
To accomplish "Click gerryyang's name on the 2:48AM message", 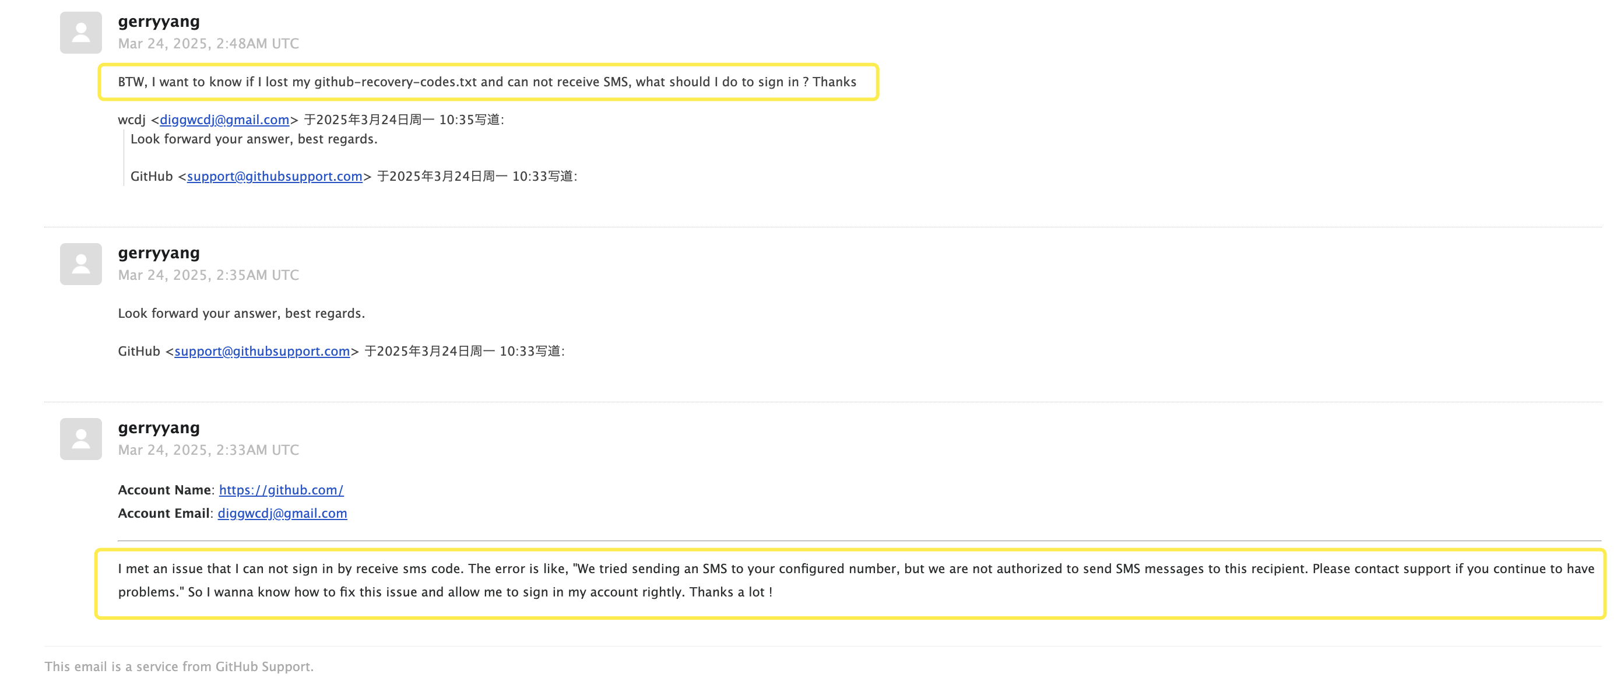I will click(159, 22).
